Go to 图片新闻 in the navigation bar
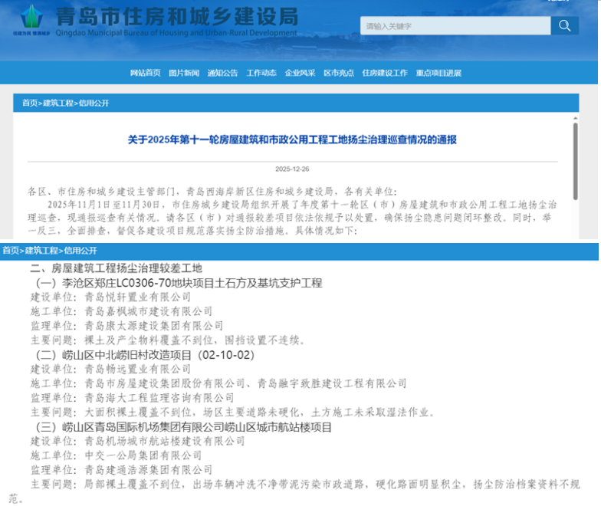The height and width of the screenshot is (506, 601). click(184, 73)
